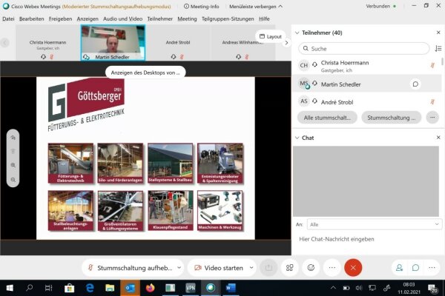Select Christa Hoerrmann video tile
445x296 pixels.
click(x=47, y=42)
